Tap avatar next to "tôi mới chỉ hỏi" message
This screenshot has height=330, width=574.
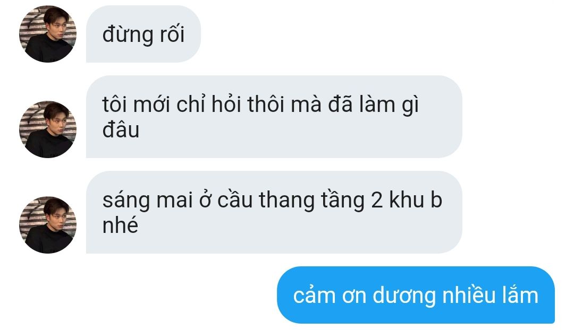(x=48, y=129)
